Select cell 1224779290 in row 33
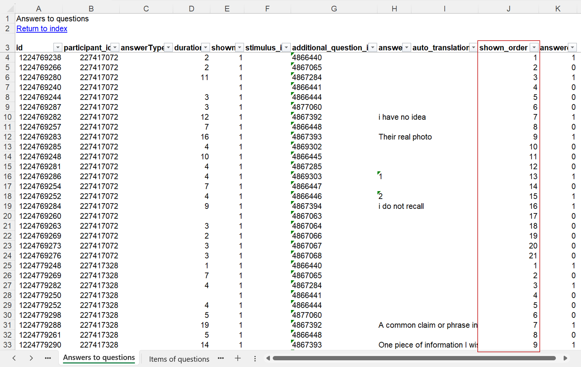This screenshot has height=367, width=581. (x=39, y=345)
